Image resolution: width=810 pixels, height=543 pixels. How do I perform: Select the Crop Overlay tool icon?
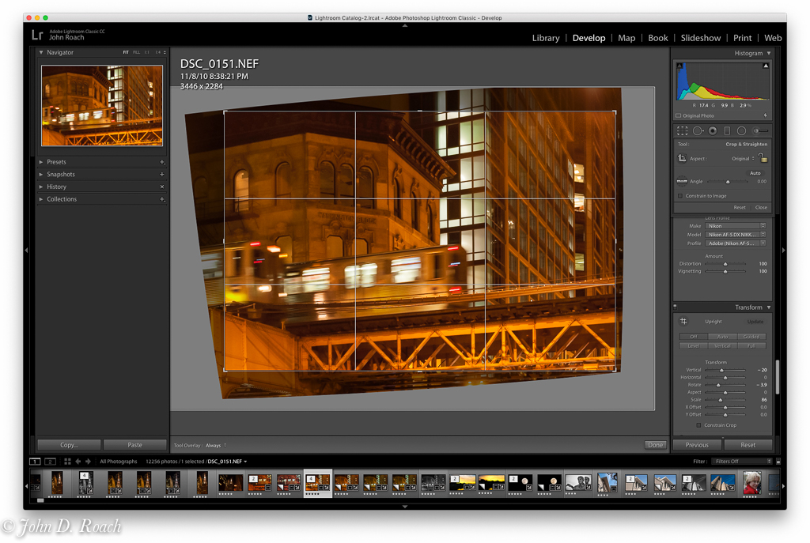pos(683,130)
